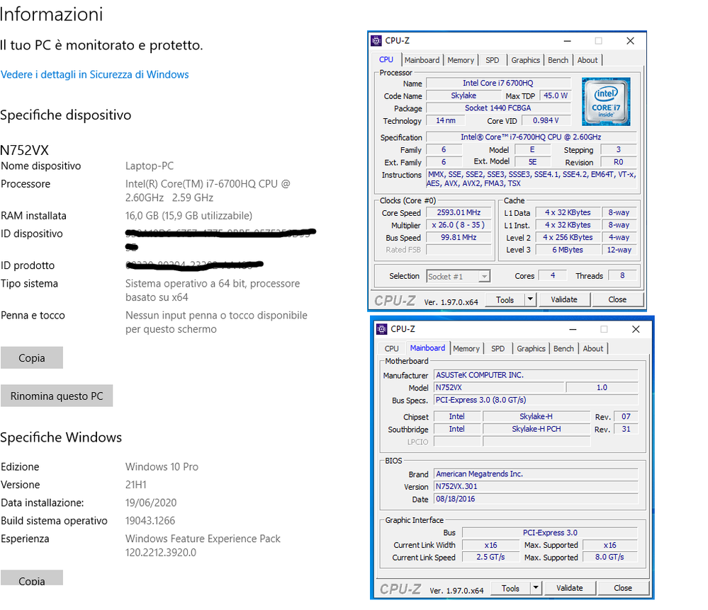708x610 pixels.
Task: Click the CPU-Z app icon in bottom window title bar
Action: (381, 329)
